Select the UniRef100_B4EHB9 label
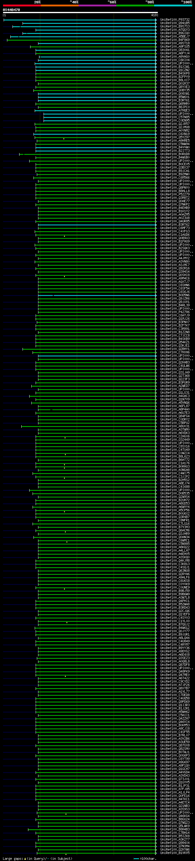This screenshot has width=195, height=861. pyautogui.click(x=175, y=208)
